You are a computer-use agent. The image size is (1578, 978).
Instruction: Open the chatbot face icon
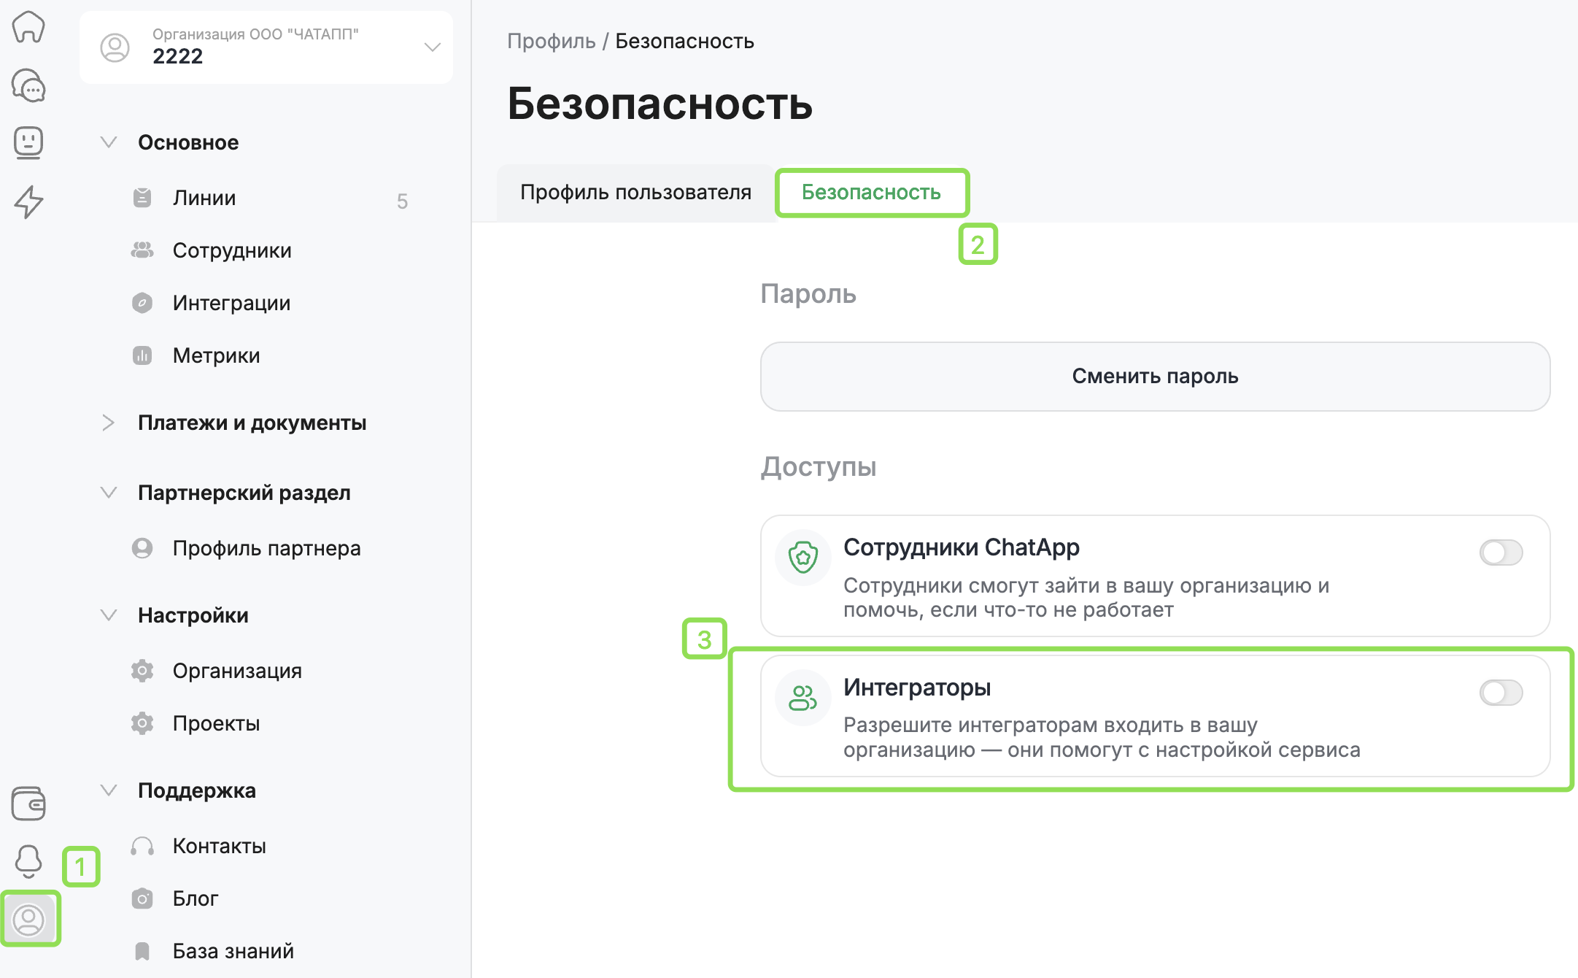pos(28,142)
